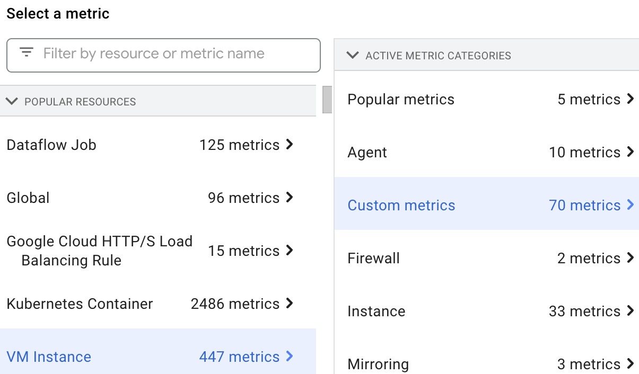Click the chevron beside 5 metrics
The height and width of the screenshot is (374, 639).
(x=631, y=99)
